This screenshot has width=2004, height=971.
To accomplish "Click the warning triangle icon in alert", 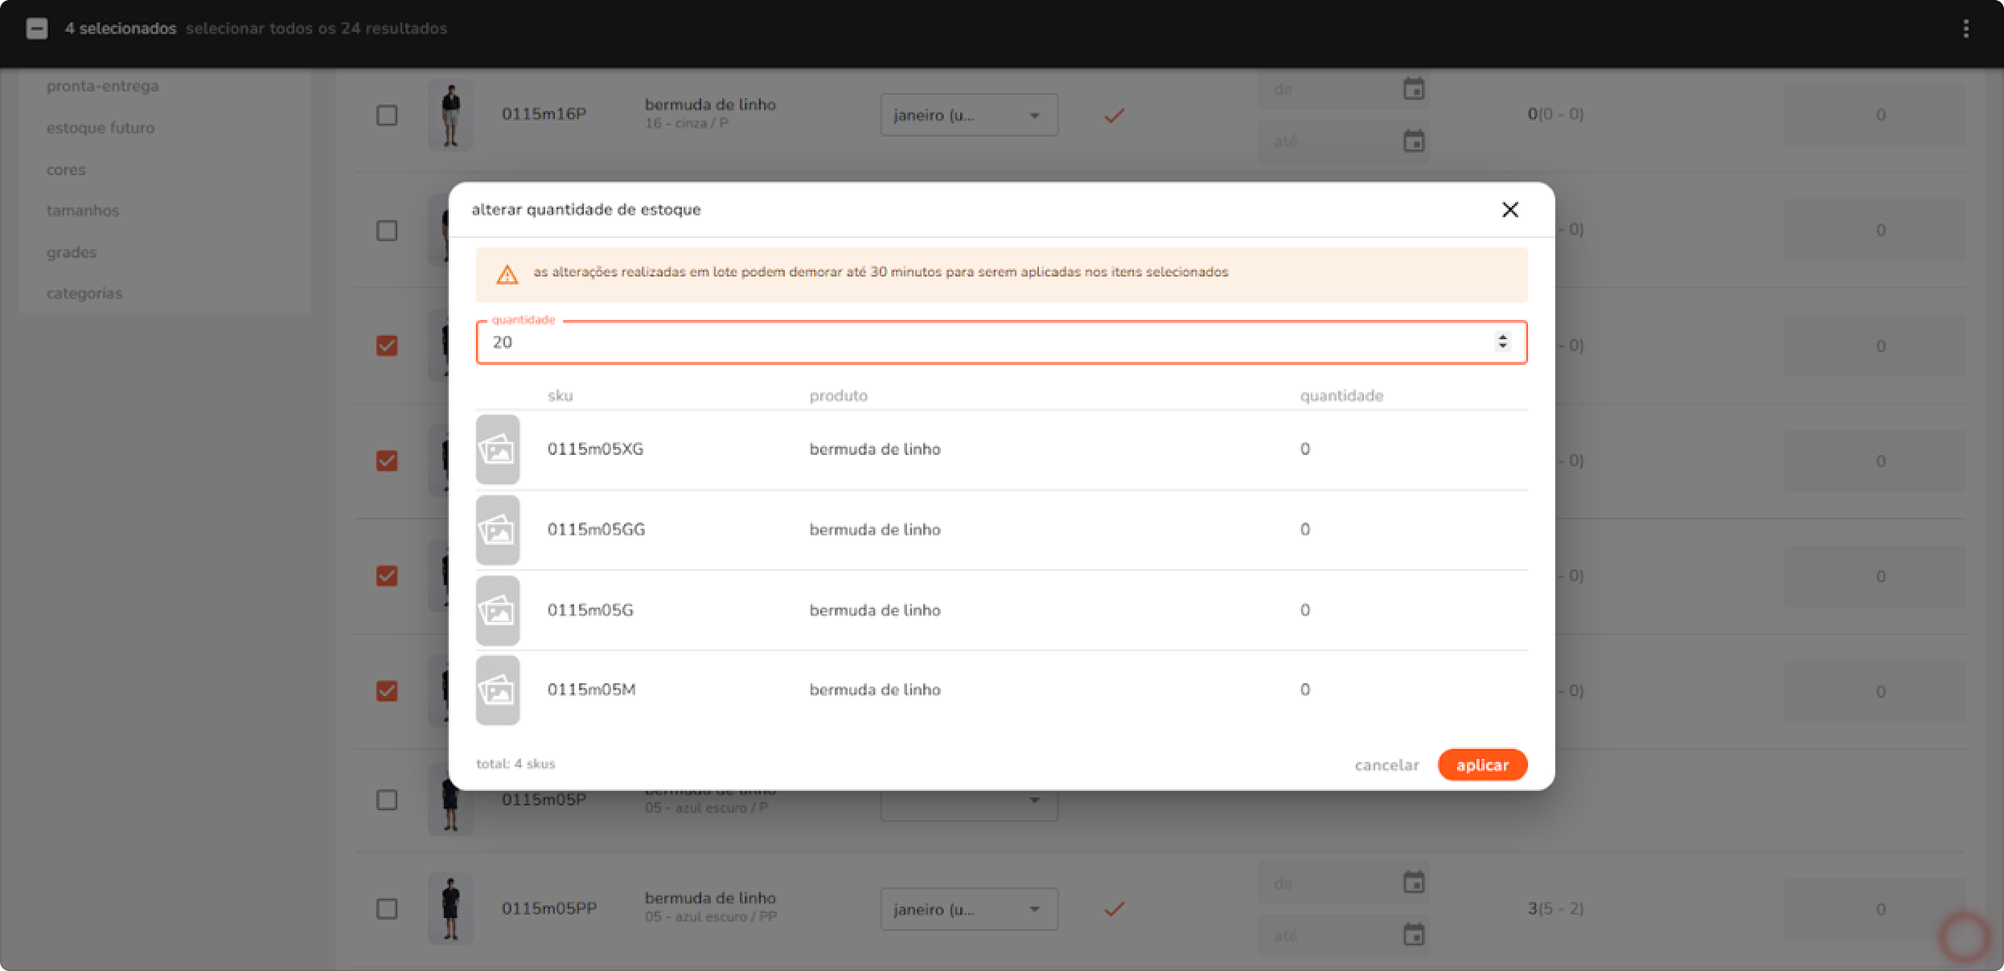I will point(507,275).
